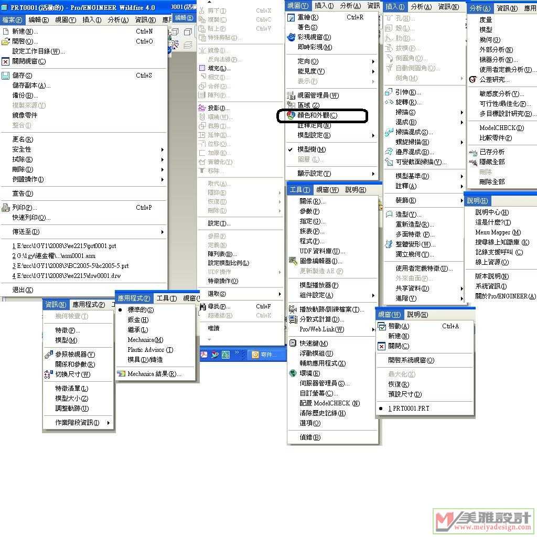Open recent file drw0001.drw
The height and width of the screenshot is (537, 537).
[67, 276]
